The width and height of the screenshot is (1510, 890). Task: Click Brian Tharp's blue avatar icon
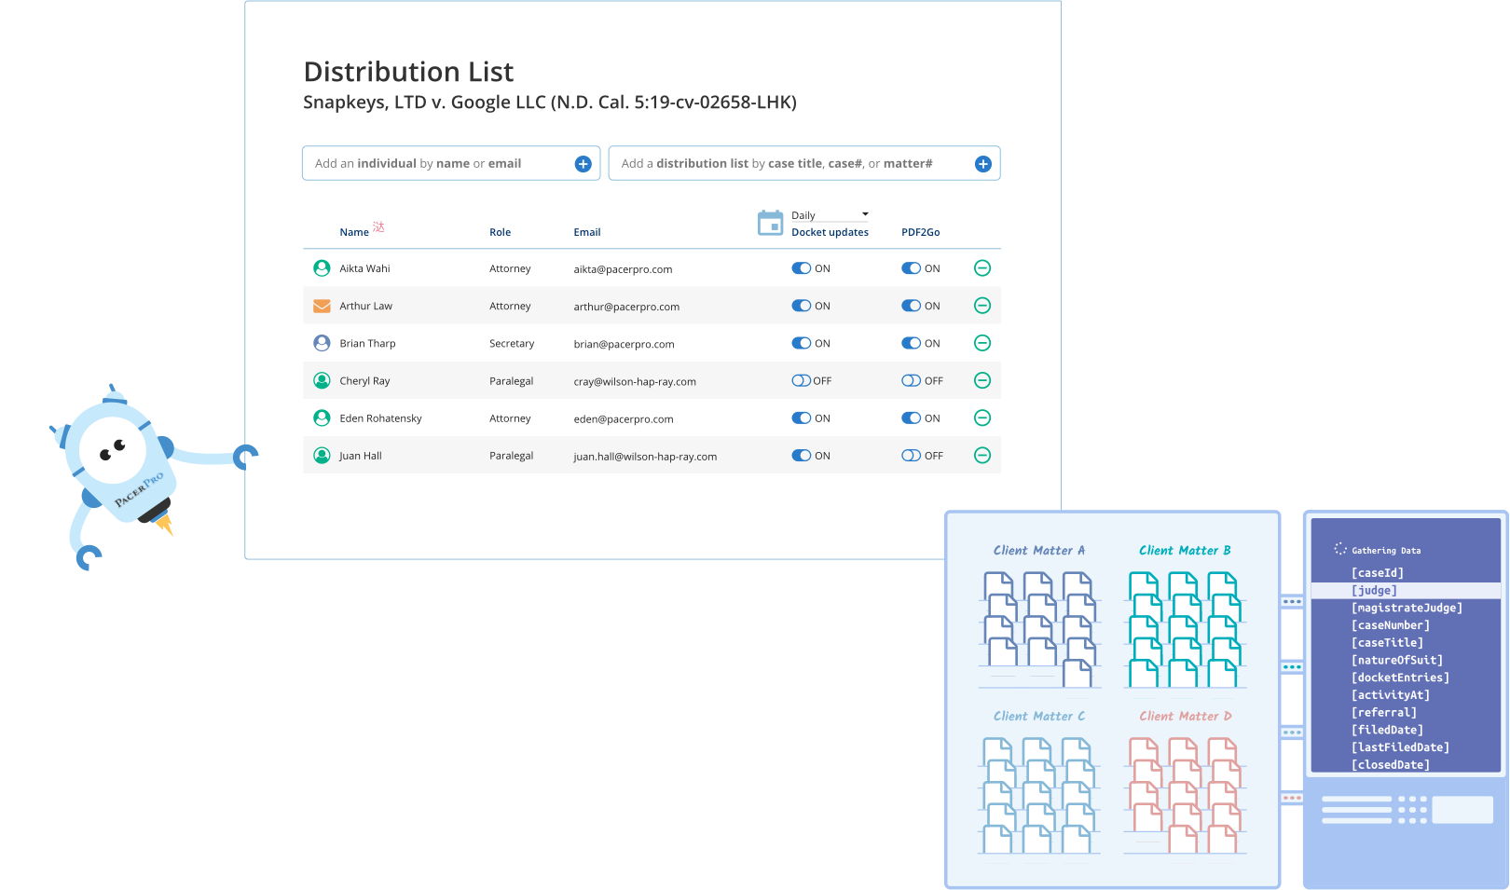(x=322, y=343)
